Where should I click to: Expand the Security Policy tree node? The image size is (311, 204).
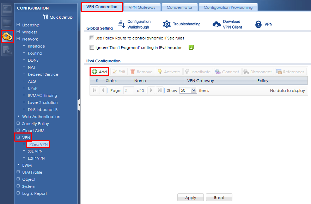18,124
